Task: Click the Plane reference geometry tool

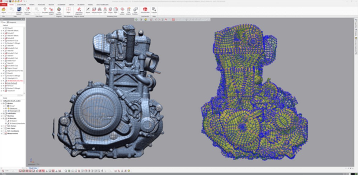Action: 68,10
